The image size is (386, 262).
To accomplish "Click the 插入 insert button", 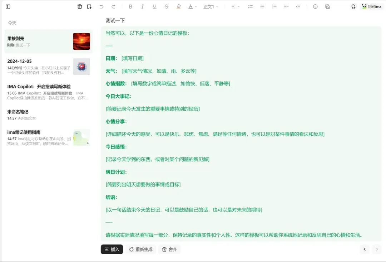I will coord(112,249).
